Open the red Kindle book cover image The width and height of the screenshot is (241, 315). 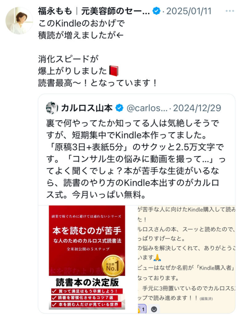tap(87, 257)
